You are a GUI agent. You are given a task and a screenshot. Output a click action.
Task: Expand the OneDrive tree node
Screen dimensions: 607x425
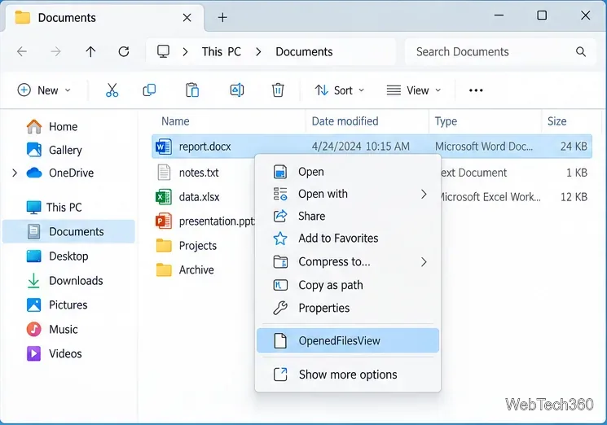click(15, 173)
